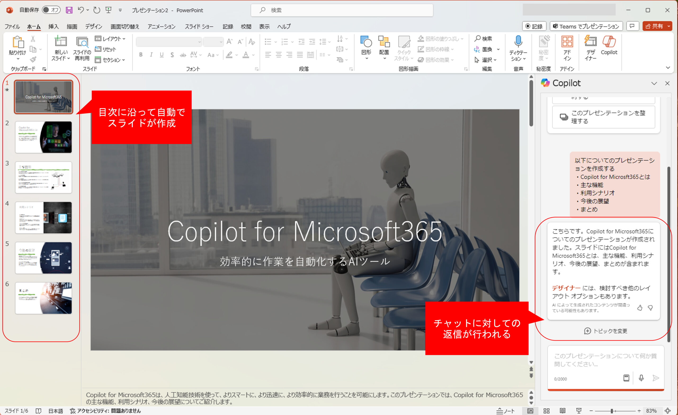Viewport: 678px width, 415px height.
Task: Click thumbs down on Copilot reply
Action: coord(650,308)
